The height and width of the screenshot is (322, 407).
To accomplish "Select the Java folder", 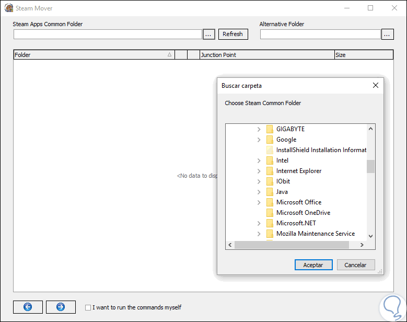I will click(x=282, y=192).
